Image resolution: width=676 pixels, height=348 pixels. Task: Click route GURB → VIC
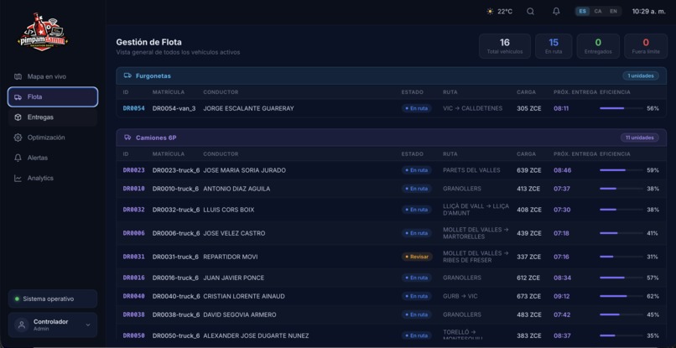(460, 296)
